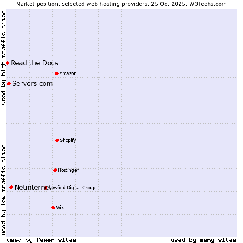Image resolution: width=243 pixels, height=243 pixels.
Task: Select the "Shopify" label text
Action: pyautogui.click(x=68, y=140)
